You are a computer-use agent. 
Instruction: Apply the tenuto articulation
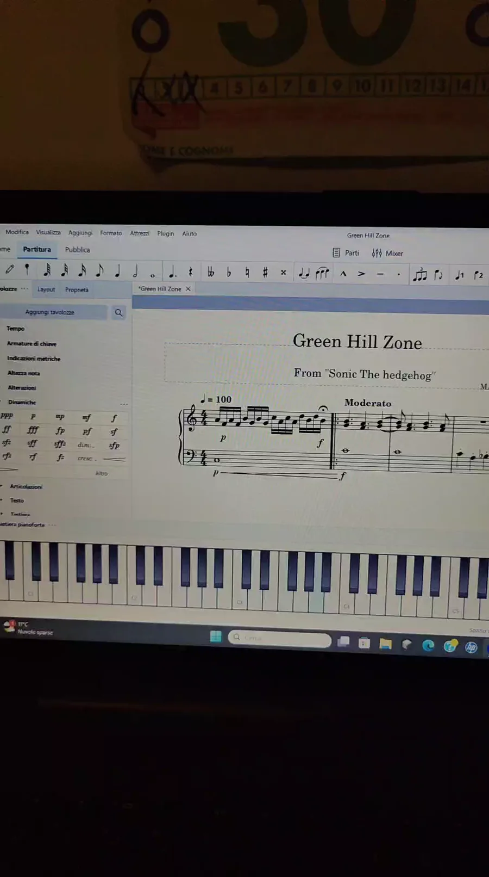tap(380, 274)
